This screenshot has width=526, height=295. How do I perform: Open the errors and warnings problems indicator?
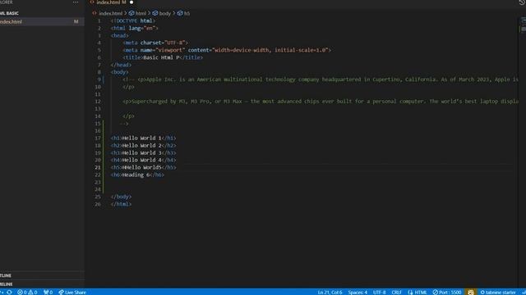(27, 292)
